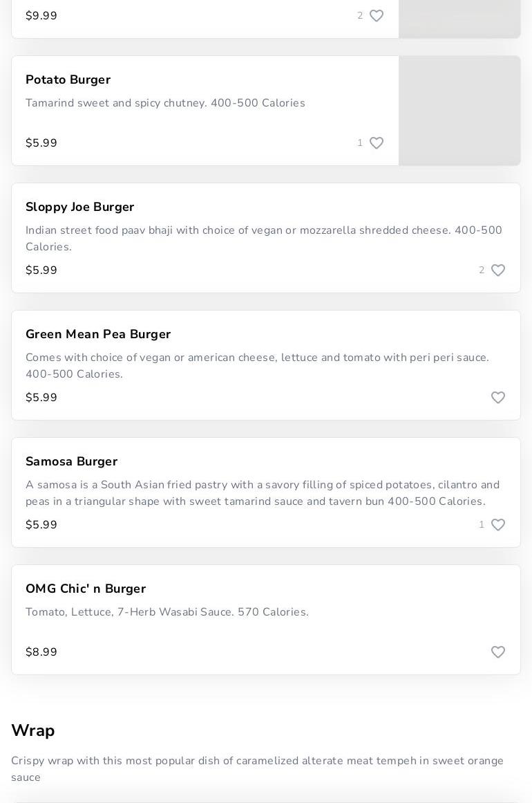
Task: Click the $9.99 item's image thumbnail
Action: click(459, 19)
